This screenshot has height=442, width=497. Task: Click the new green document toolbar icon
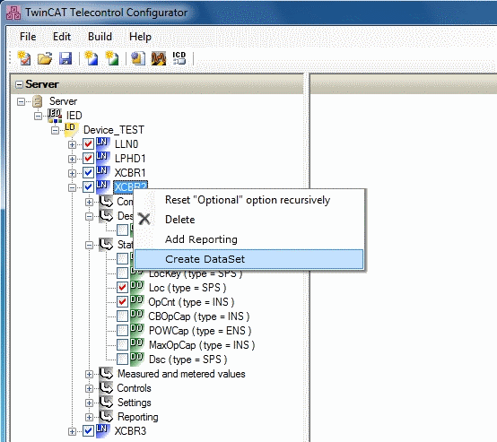pyautogui.click(x=112, y=58)
